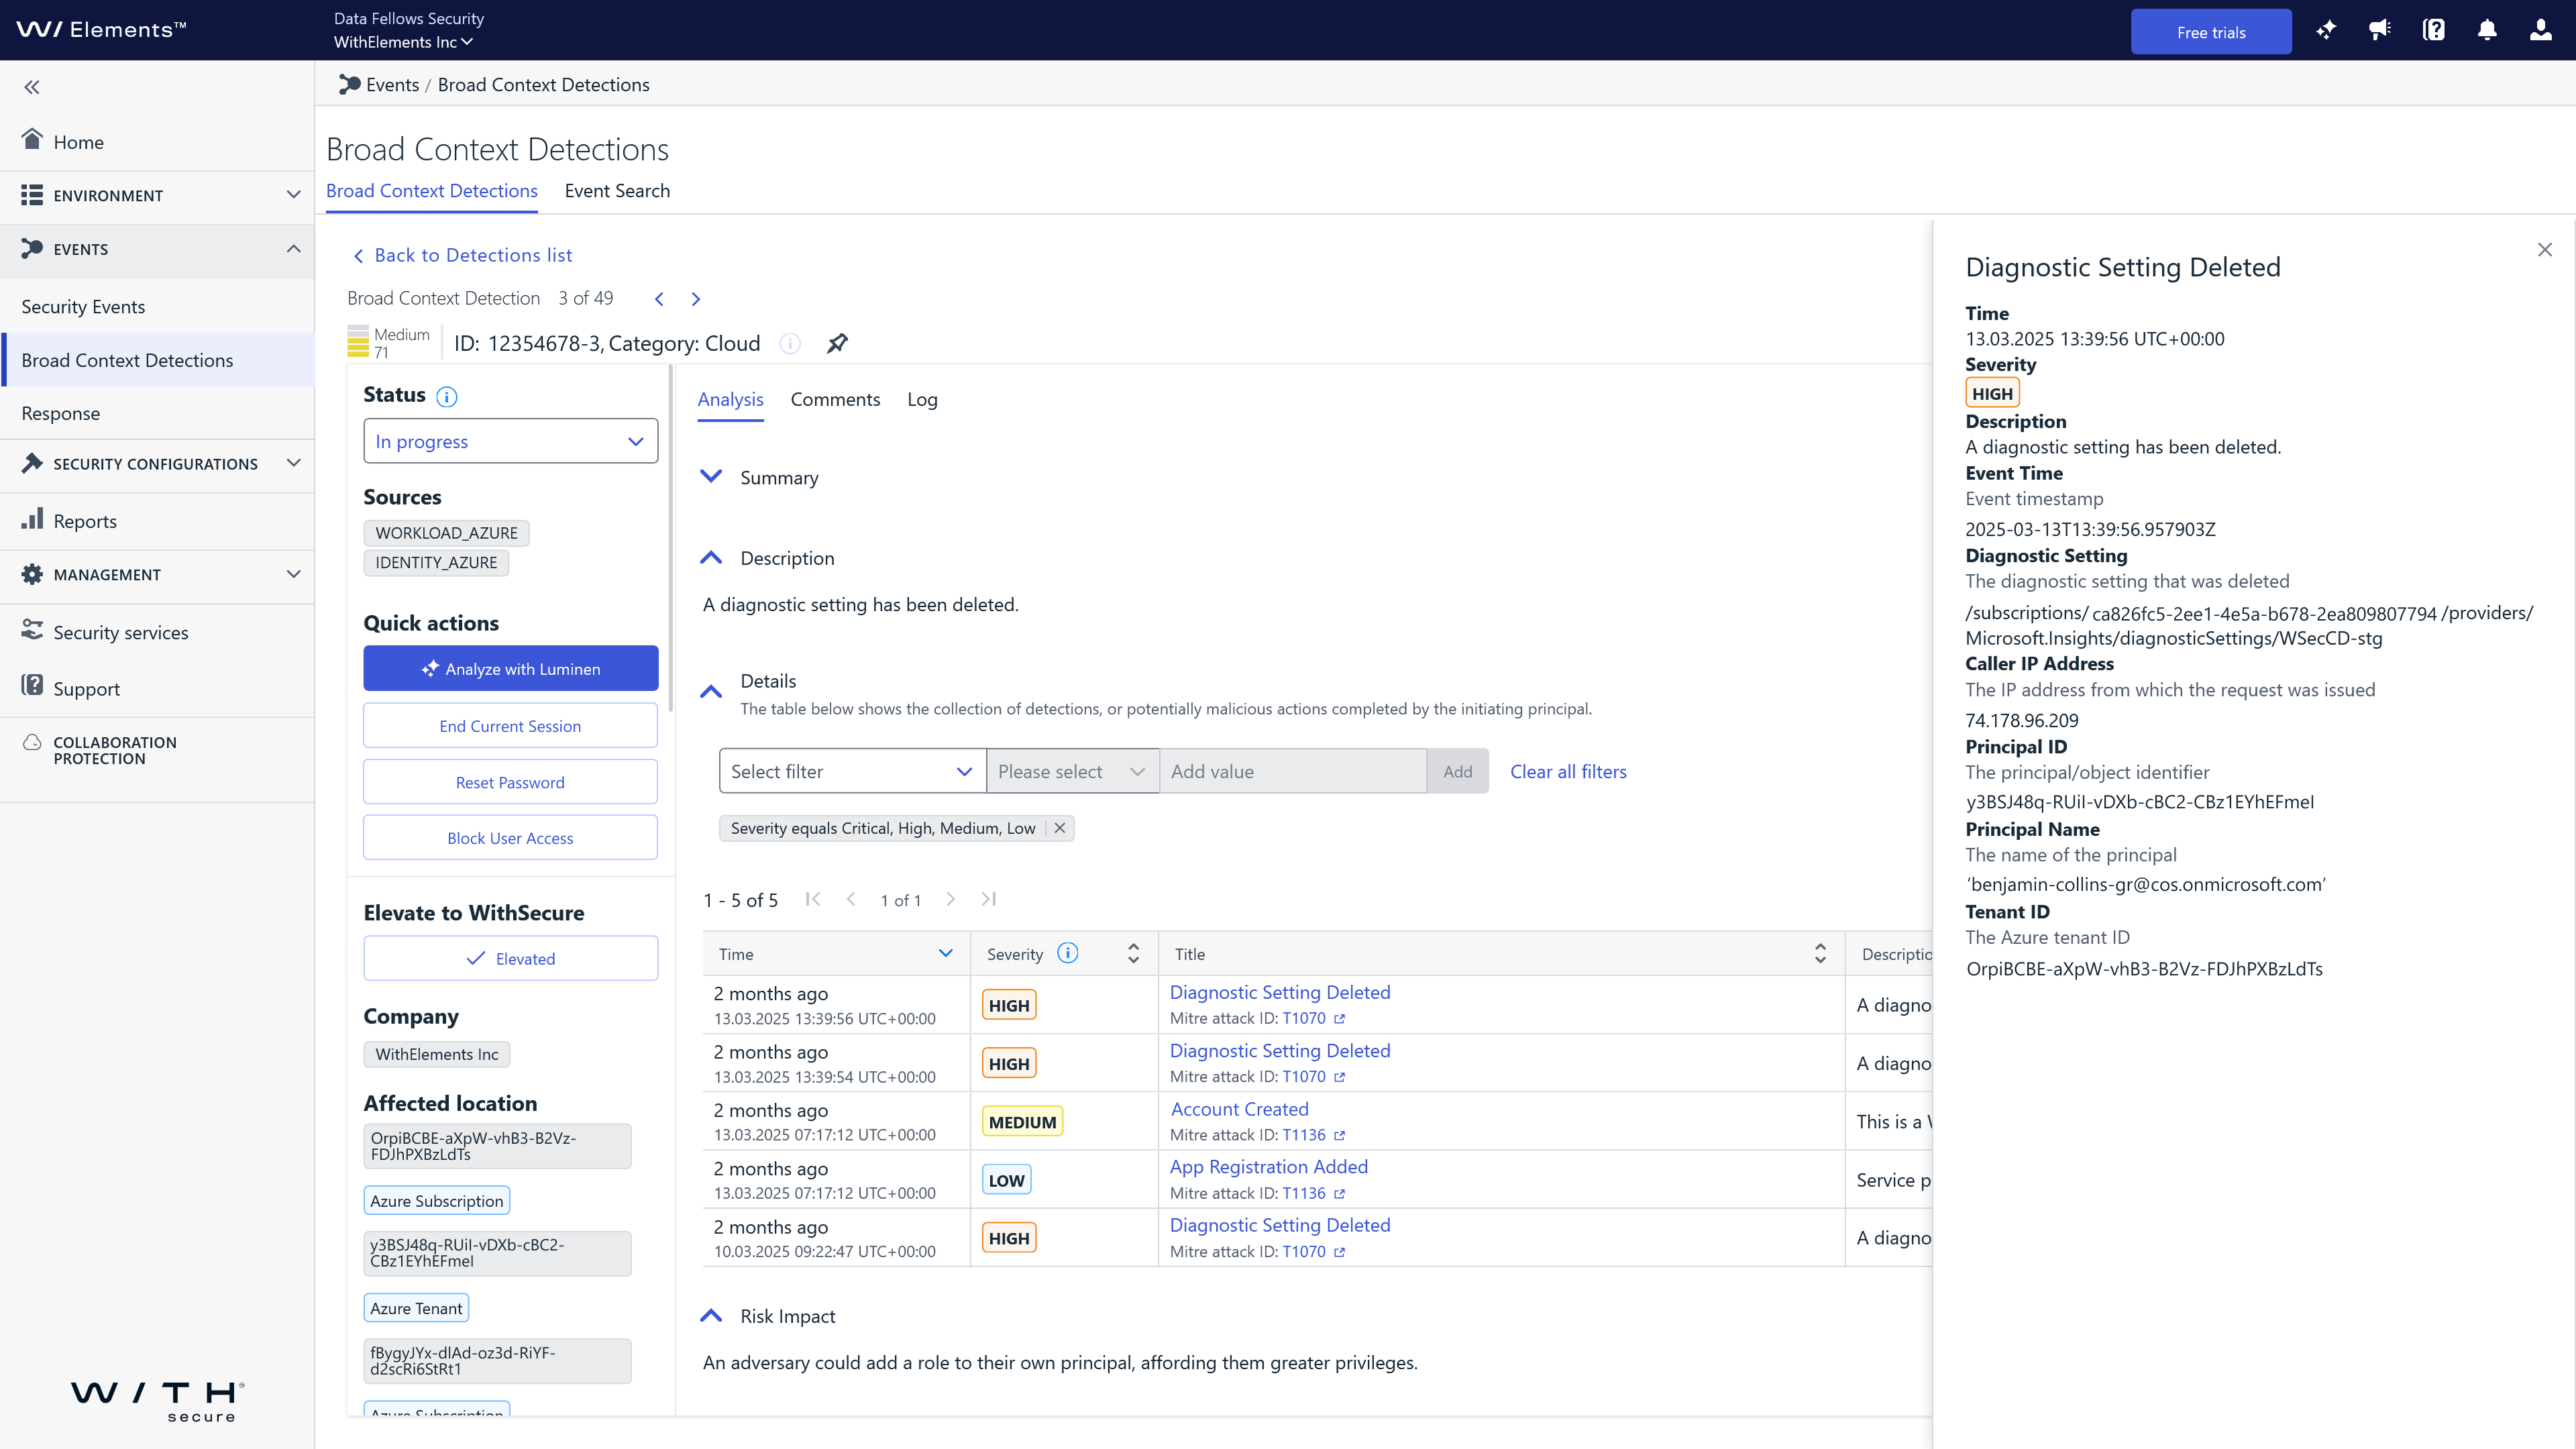Toggle sort order on Severity column
The width and height of the screenshot is (2576, 1449).
coord(1133,954)
